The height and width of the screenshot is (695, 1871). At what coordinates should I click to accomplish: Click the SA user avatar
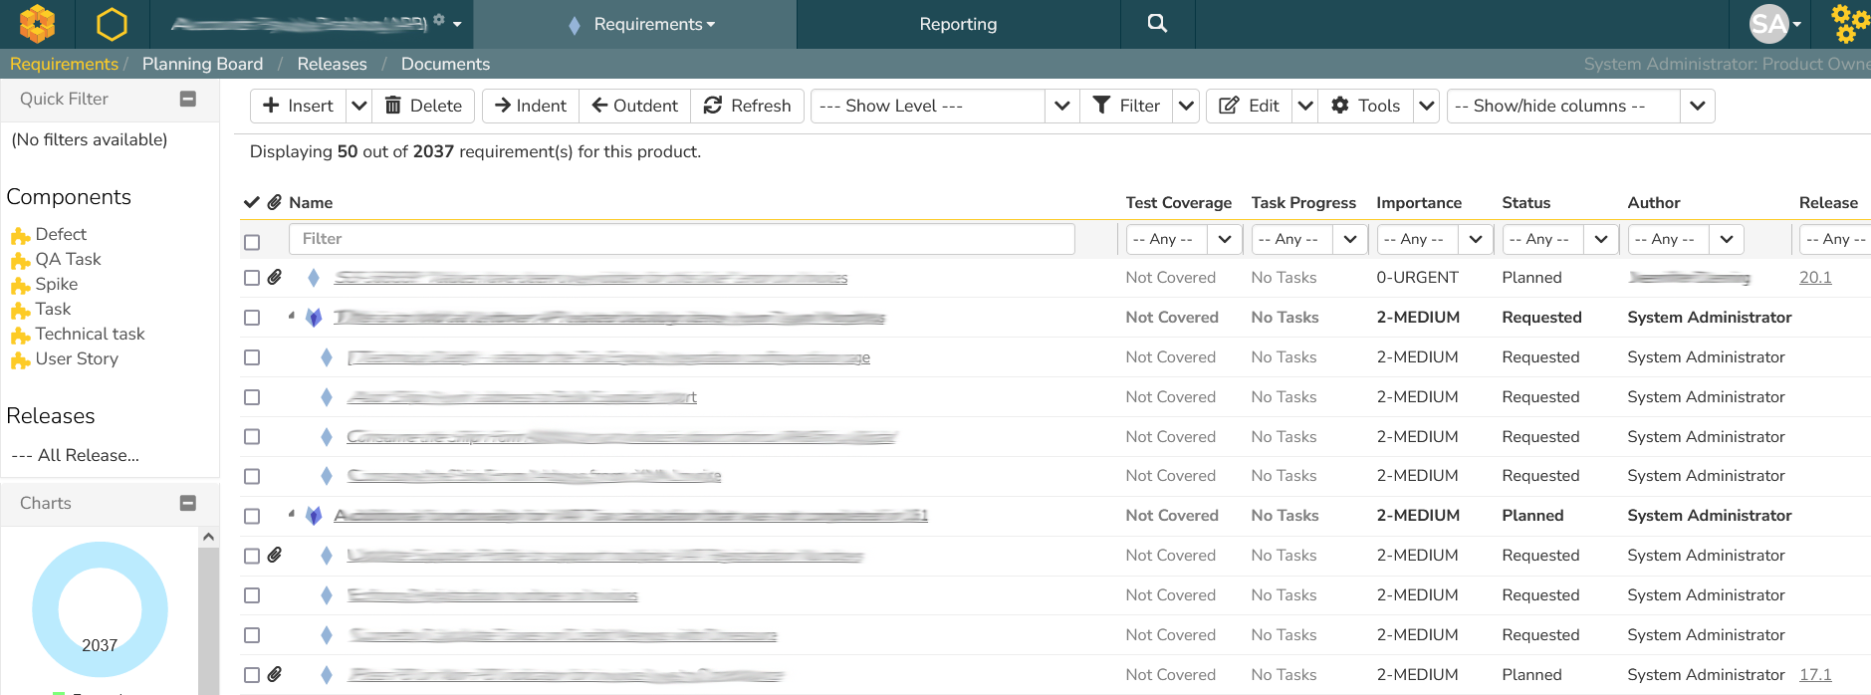point(1770,24)
